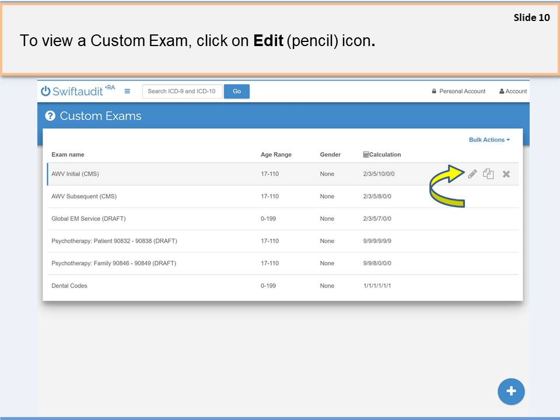Click the ICD-9 and ICD-10 search field
Image resolution: width=560 pixels, height=420 pixels.
[182, 91]
